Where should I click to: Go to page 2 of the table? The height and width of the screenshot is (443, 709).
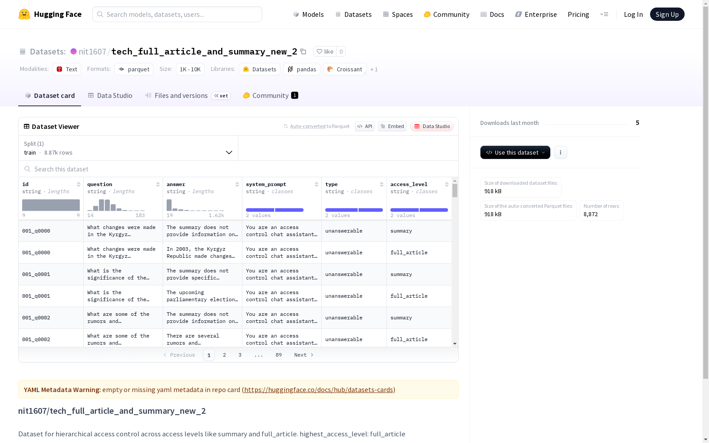225,355
